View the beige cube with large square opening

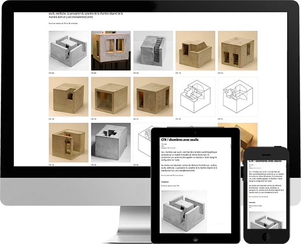tap(111, 96)
